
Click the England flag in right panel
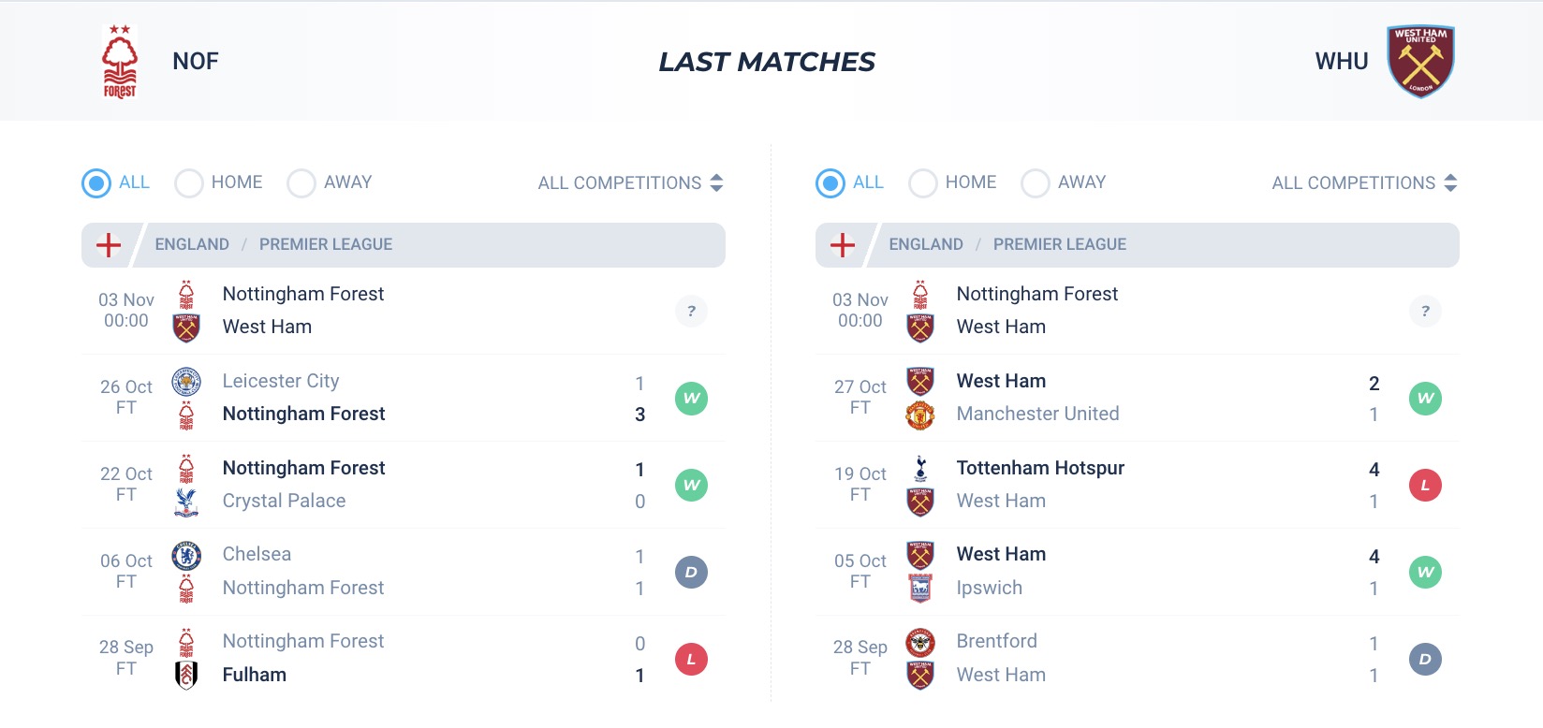click(843, 245)
